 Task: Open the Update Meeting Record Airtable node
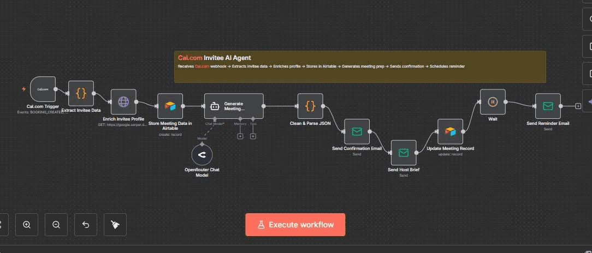(x=450, y=131)
